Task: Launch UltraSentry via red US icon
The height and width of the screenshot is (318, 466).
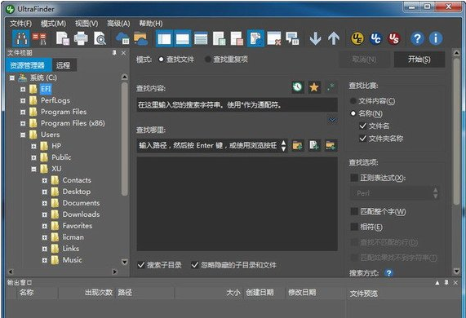Action: (x=394, y=38)
